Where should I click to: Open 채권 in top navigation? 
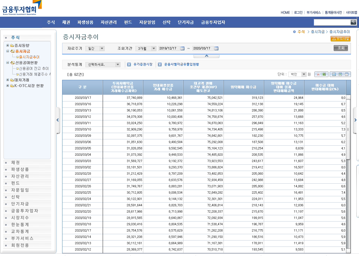click(66, 22)
